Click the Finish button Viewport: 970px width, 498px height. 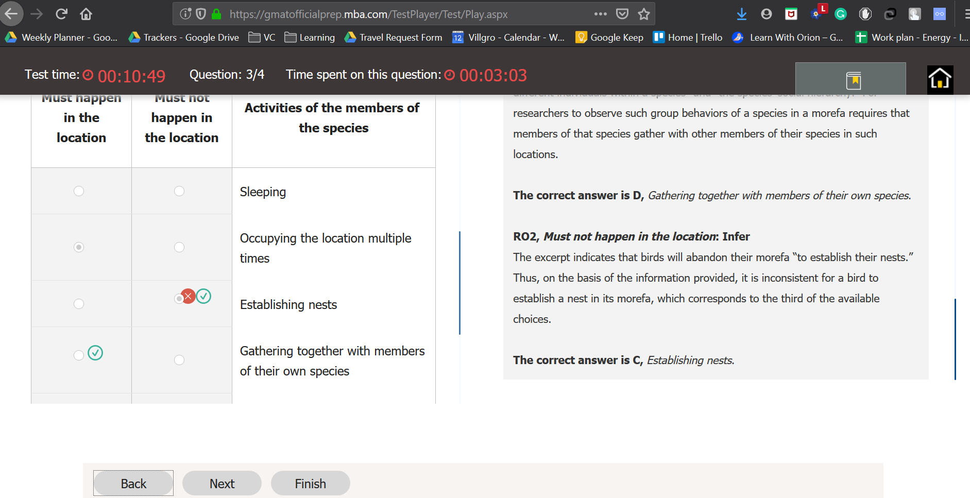click(x=311, y=483)
